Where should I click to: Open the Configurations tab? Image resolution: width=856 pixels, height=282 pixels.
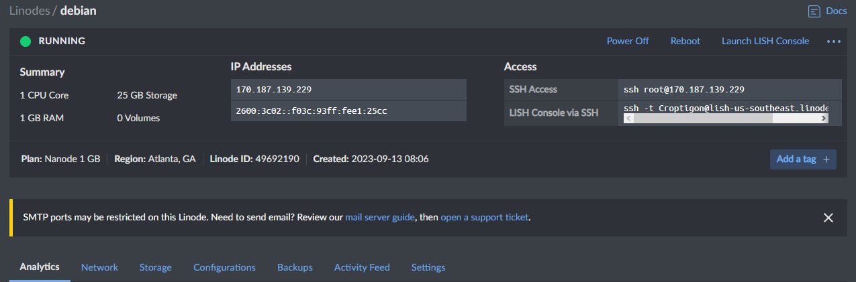[x=224, y=267]
